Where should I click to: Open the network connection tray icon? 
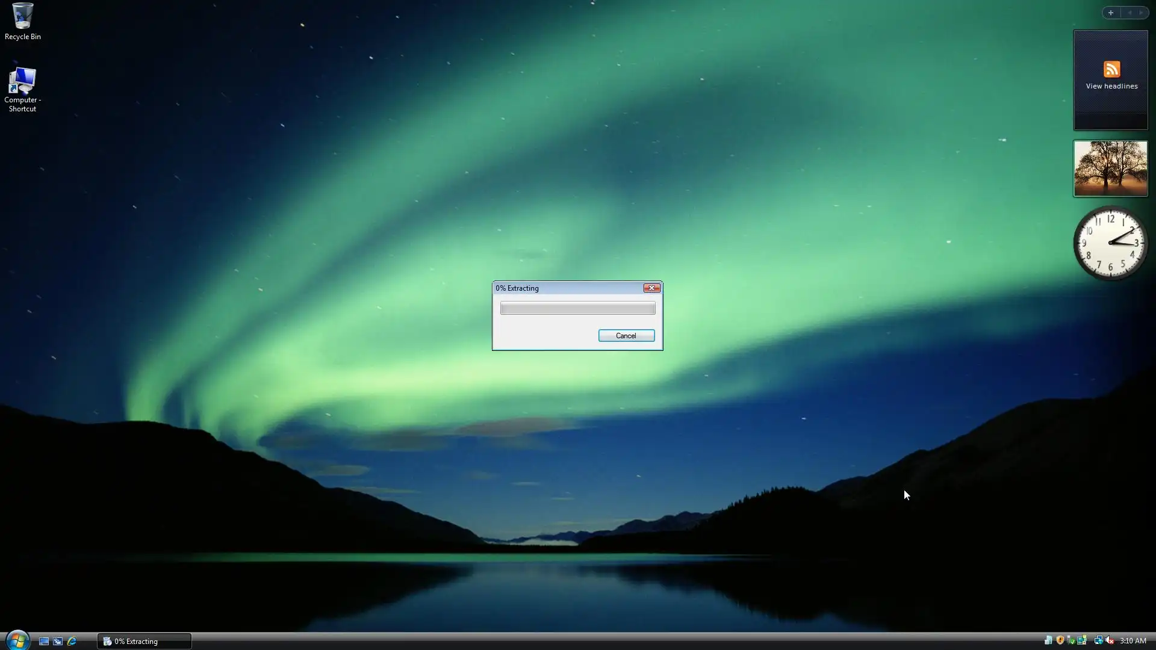click(1098, 640)
